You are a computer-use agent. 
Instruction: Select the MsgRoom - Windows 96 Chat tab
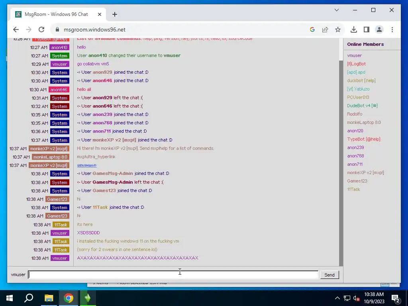pos(58,14)
